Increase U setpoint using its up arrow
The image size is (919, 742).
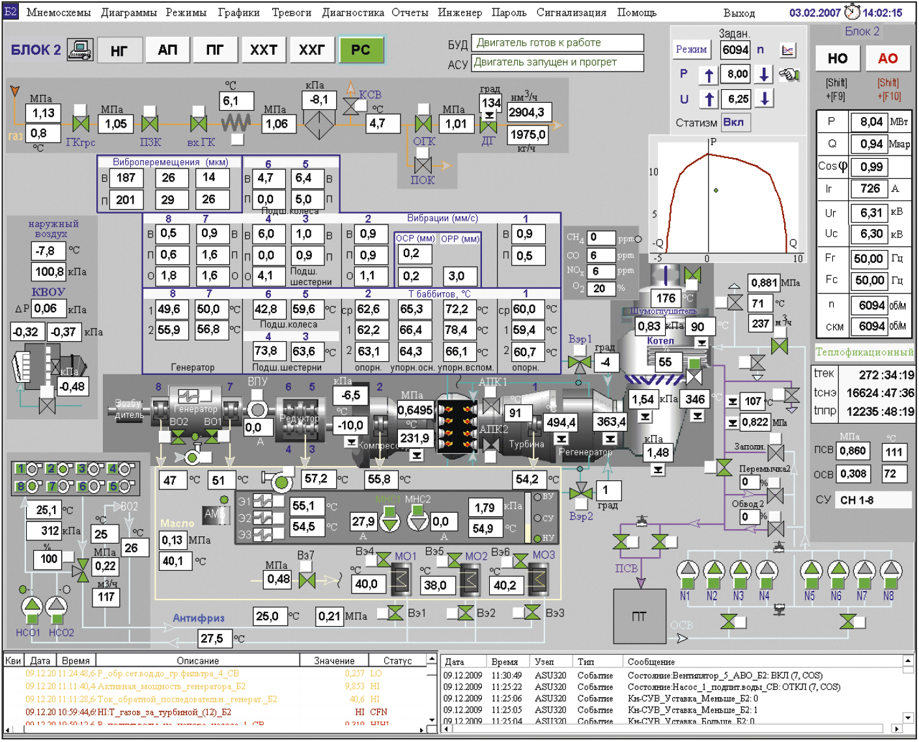click(x=709, y=99)
